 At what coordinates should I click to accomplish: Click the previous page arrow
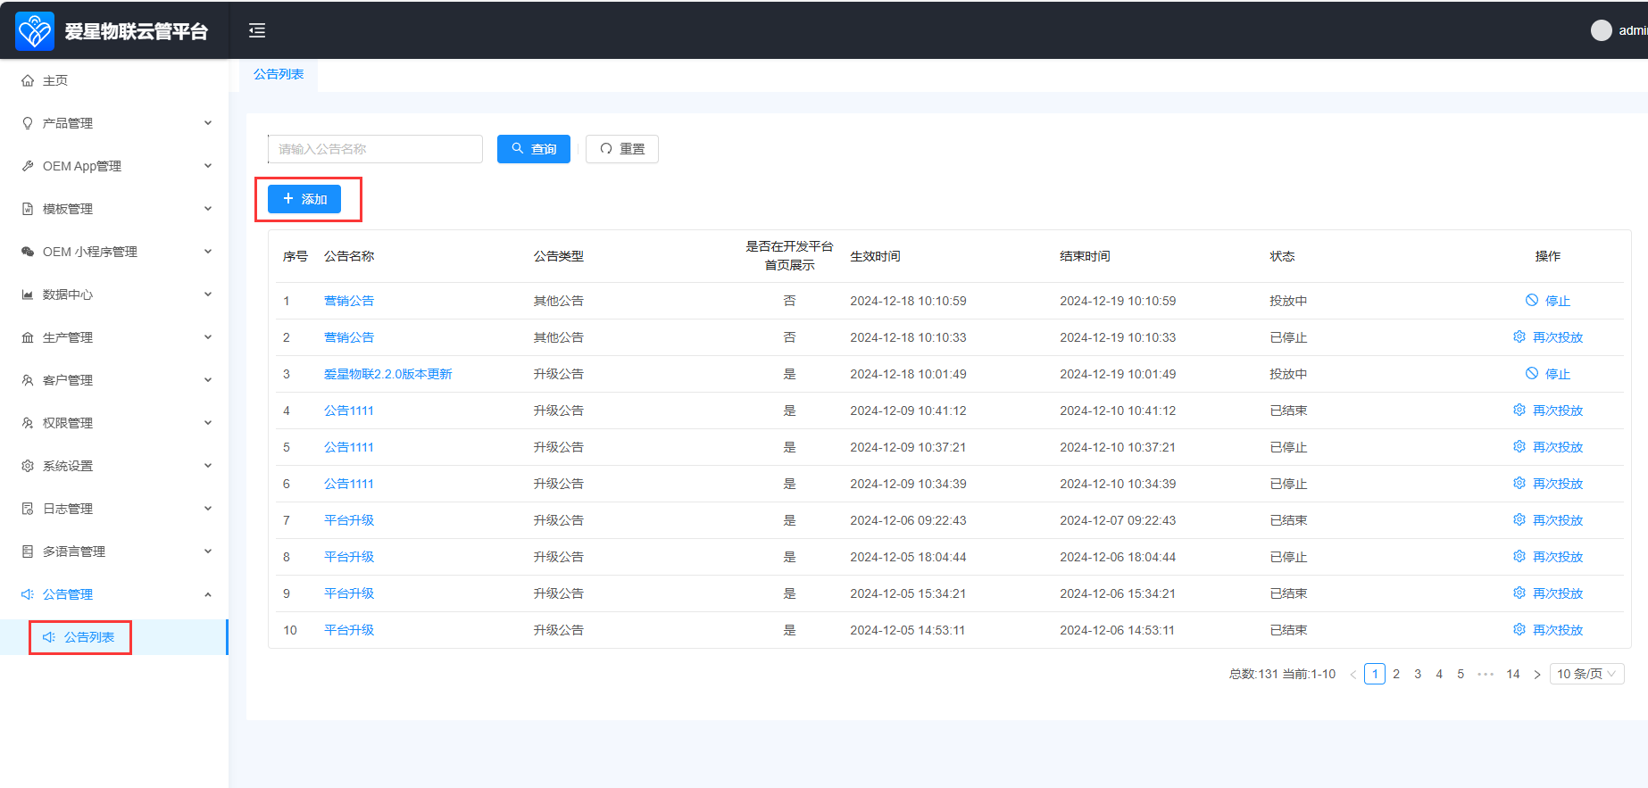[x=1353, y=675]
